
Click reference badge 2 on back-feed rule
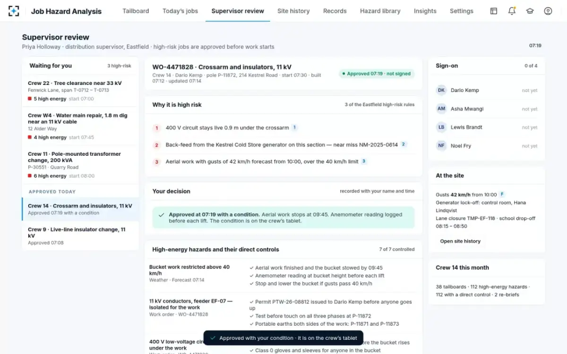coord(404,144)
